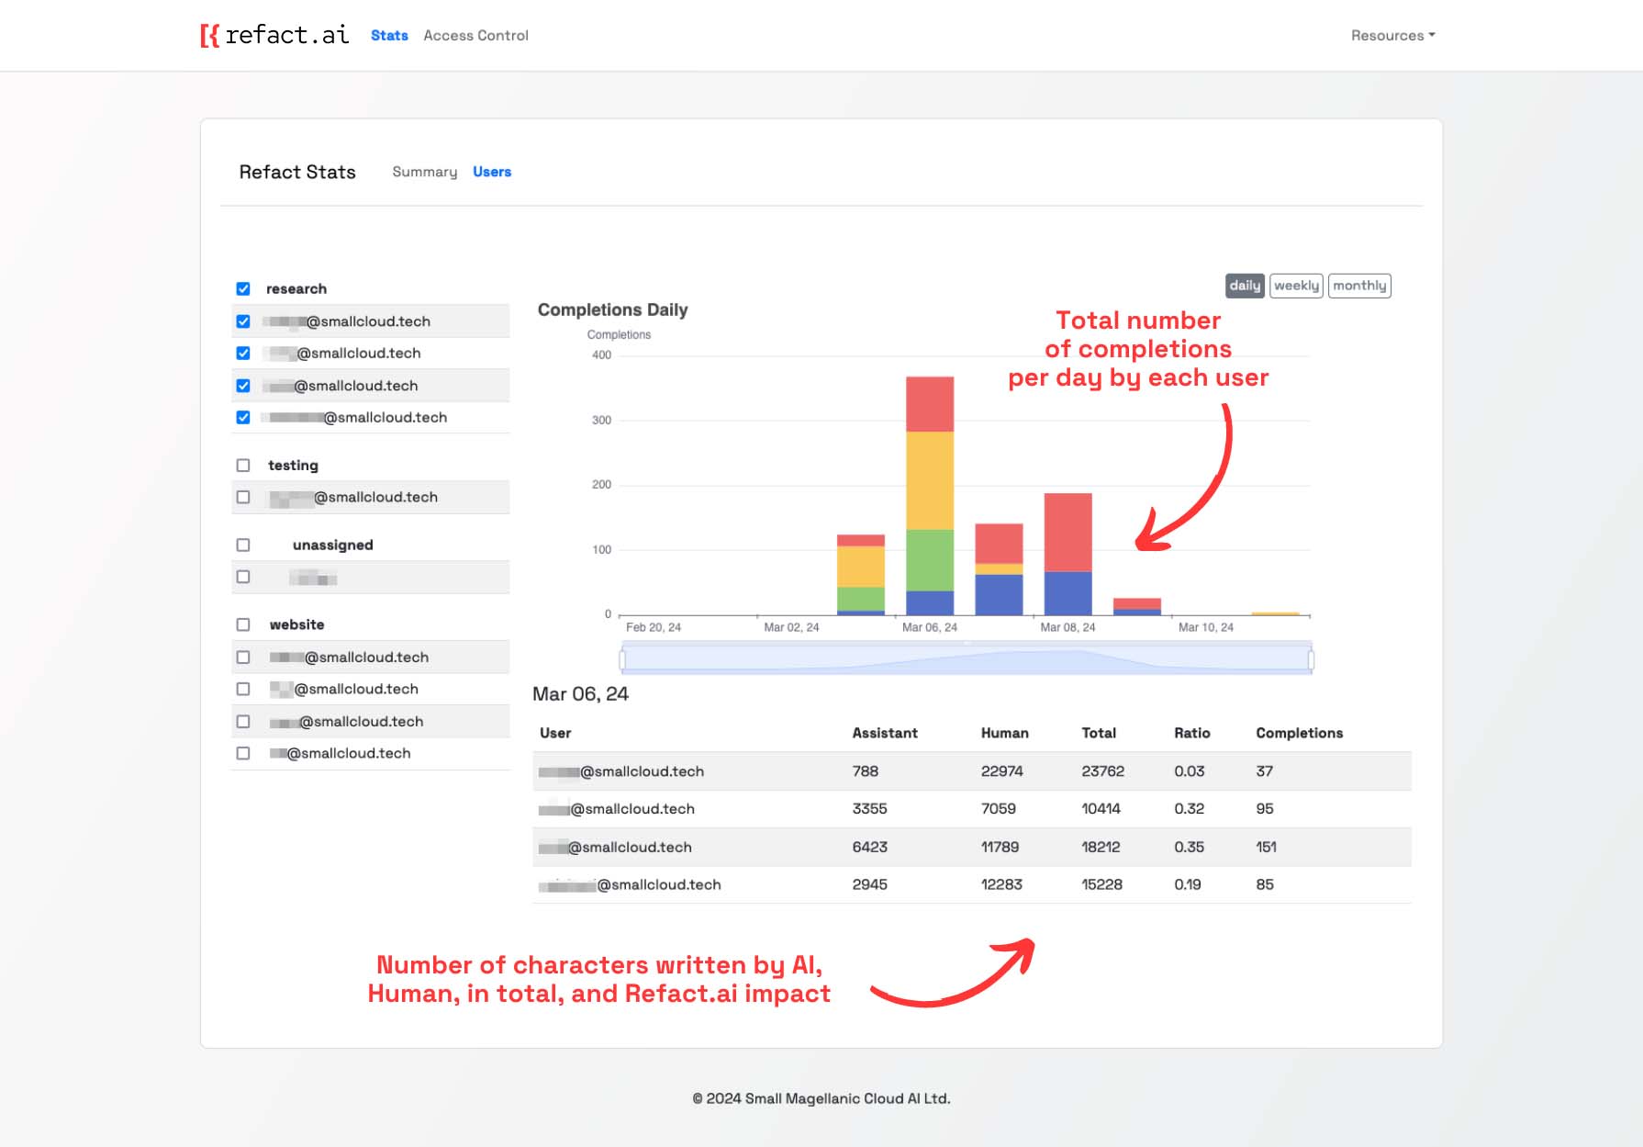Click the middle of the date range slider track
1643x1147 pixels.
tap(967, 658)
